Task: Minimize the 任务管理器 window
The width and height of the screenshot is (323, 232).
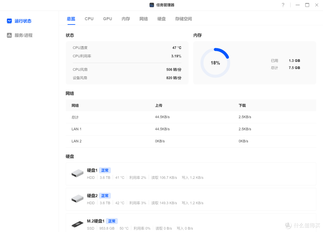Action: pyautogui.click(x=298, y=5)
